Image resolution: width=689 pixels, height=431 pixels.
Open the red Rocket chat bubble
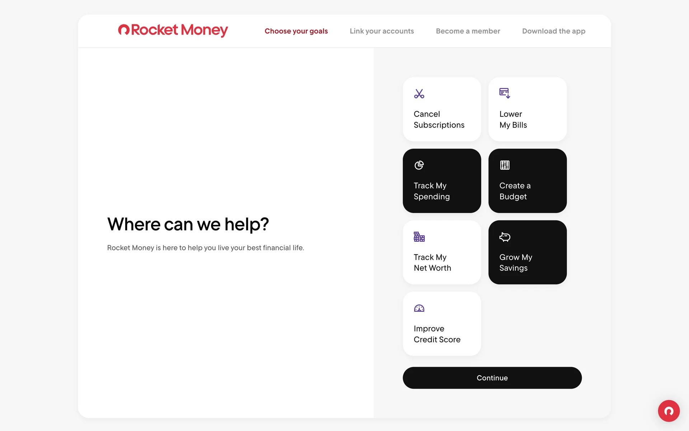(669, 411)
